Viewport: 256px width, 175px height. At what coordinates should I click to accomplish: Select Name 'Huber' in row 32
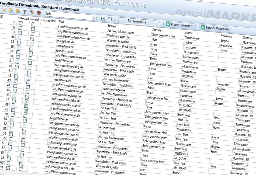click(188, 43)
